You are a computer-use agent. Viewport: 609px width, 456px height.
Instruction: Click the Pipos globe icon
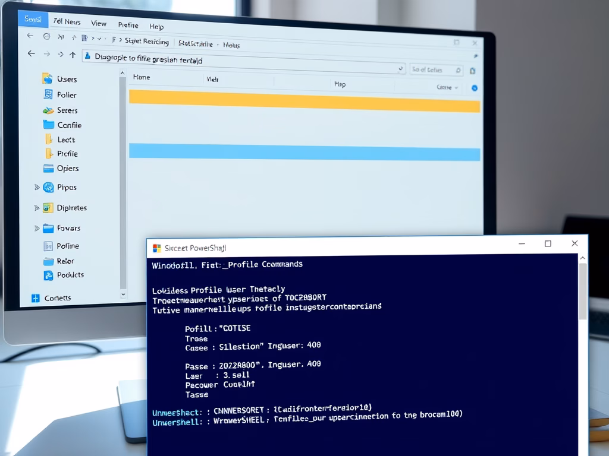click(48, 187)
